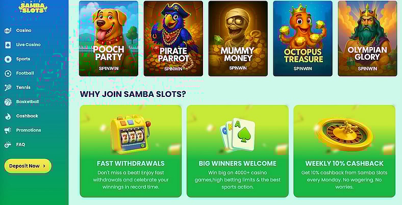Viewport: 402px width, 205px height.
Task: Go to the Promotions menu item
Action: tap(29, 130)
